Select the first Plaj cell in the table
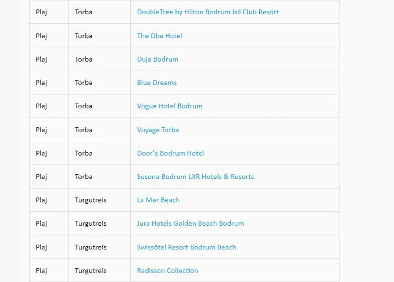The width and height of the screenshot is (394, 282). [41, 12]
